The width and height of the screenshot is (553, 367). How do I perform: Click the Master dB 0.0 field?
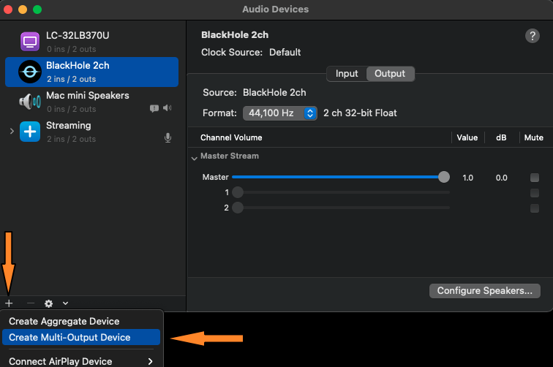502,178
